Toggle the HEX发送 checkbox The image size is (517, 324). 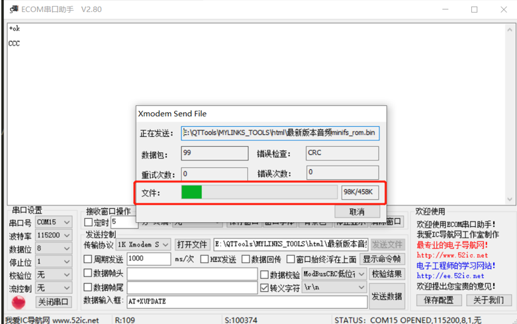coord(205,259)
